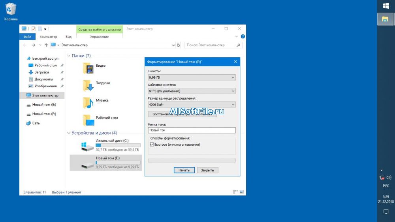Open the Help question mark icon
The width and height of the screenshot is (395, 222).
[243, 36]
